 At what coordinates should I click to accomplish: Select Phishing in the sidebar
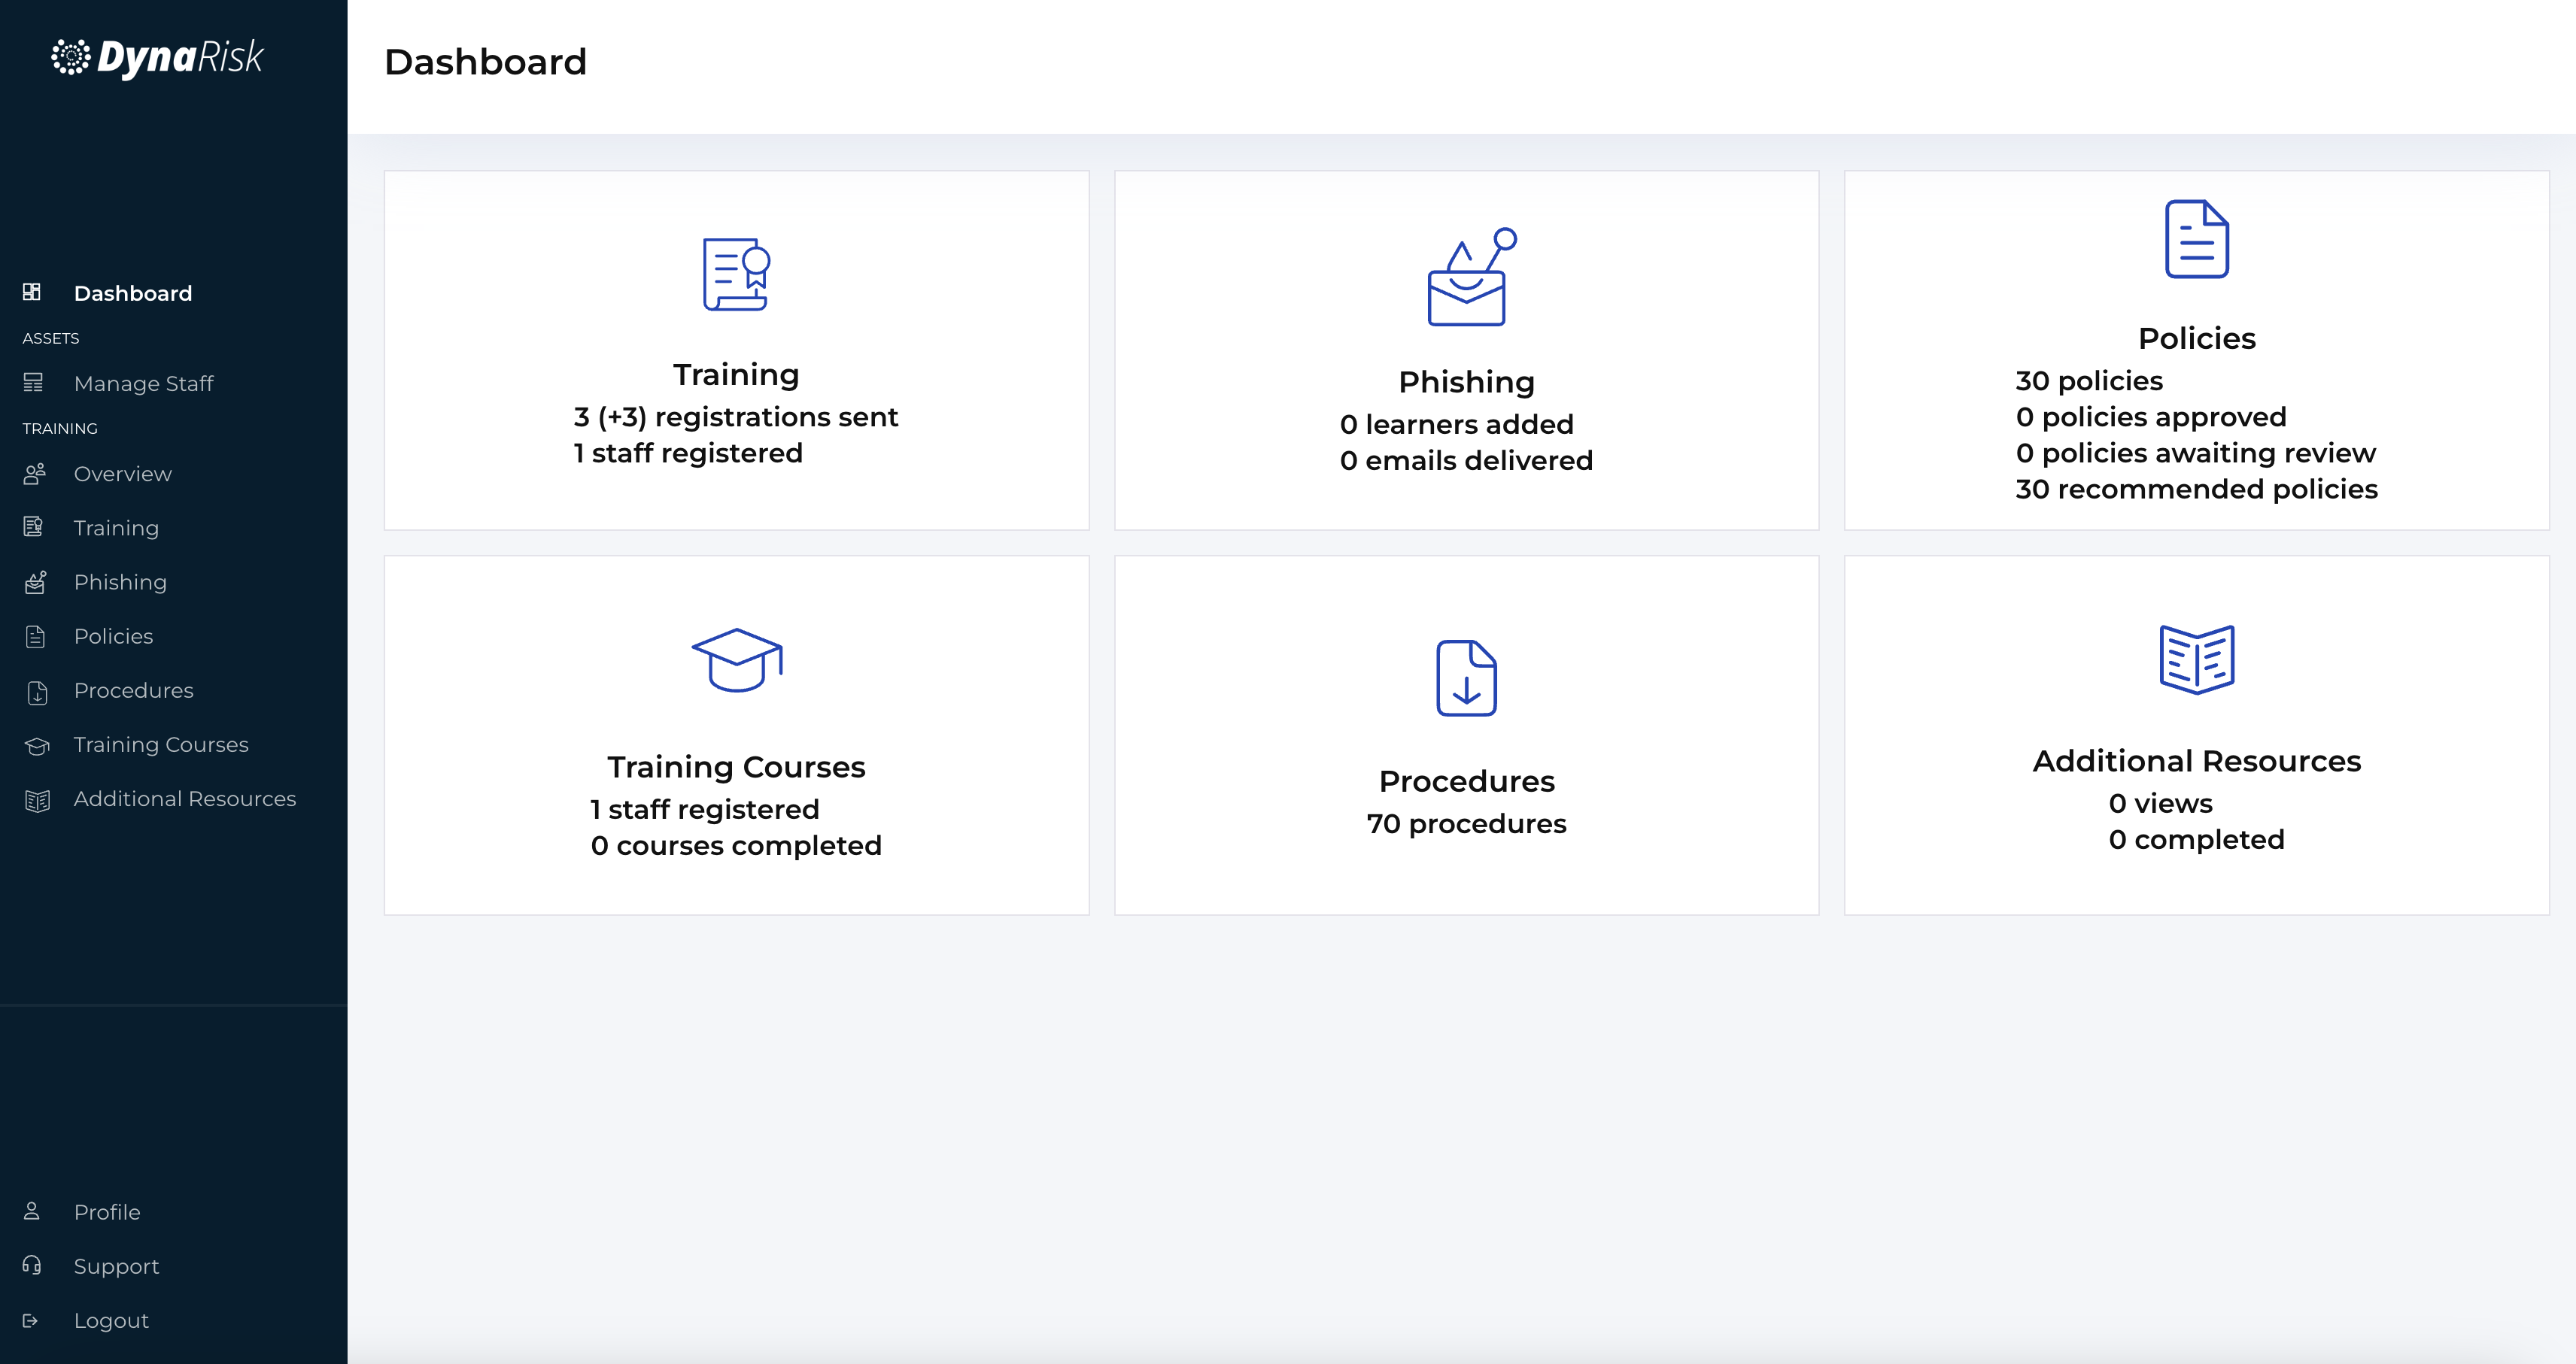tap(120, 581)
